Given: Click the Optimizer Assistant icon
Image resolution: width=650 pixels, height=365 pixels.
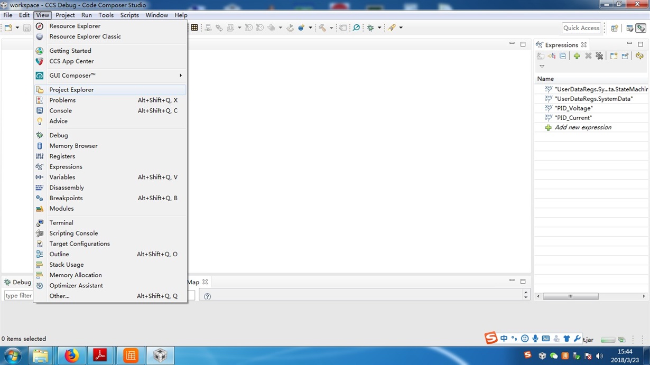Looking at the screenshot, I should [40, 286].
